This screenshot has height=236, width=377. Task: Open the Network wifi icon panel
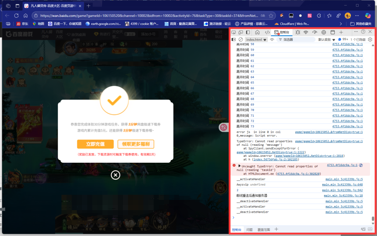tap(306, 32)
